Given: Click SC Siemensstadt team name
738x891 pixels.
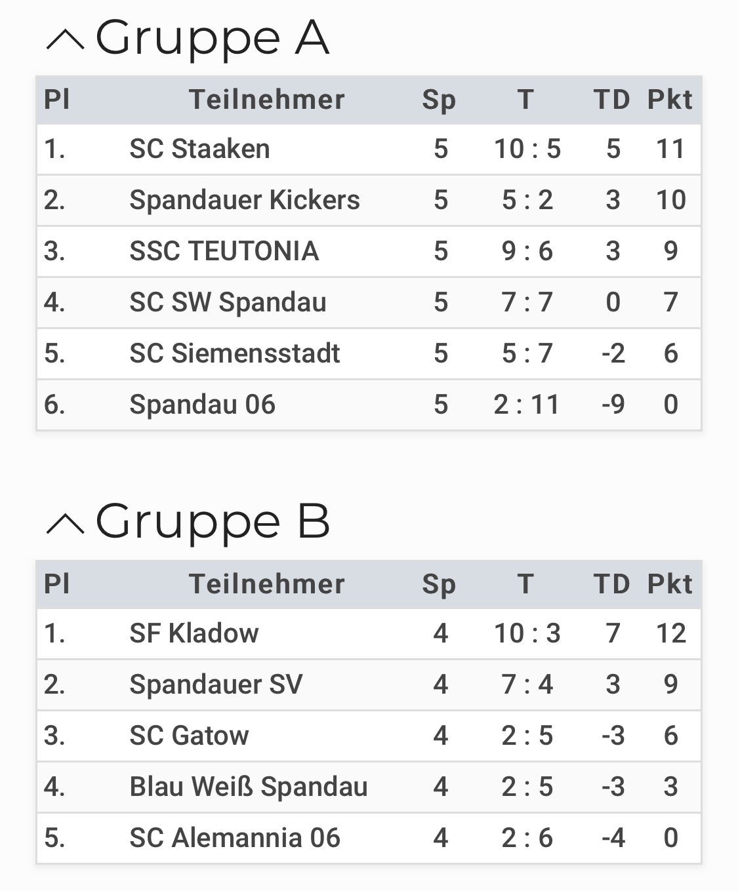Looking at the screenshot, I should (x=234, y=354).
